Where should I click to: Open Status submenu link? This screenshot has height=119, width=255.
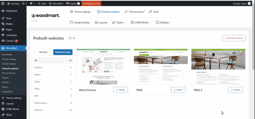click(5, 87)
